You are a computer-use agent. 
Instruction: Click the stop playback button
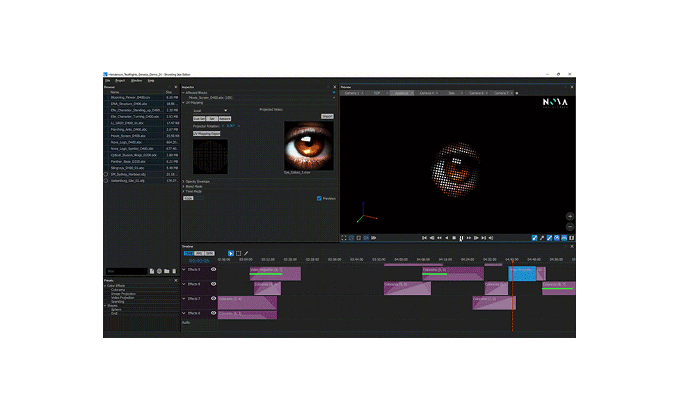454,238
